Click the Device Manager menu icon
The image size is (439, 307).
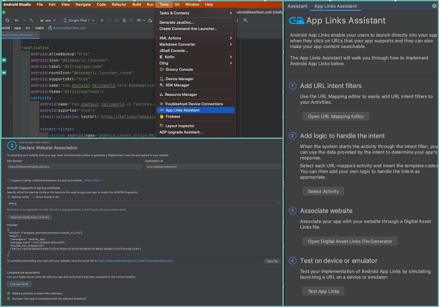161,79
